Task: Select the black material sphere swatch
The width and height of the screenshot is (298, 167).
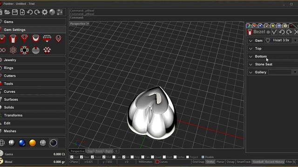Action: coord(53,143)
